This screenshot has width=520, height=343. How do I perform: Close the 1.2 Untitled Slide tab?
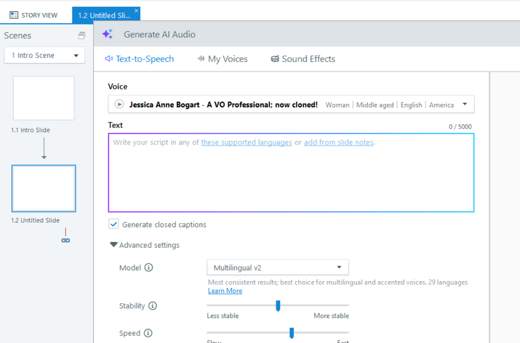coord(136,10)
